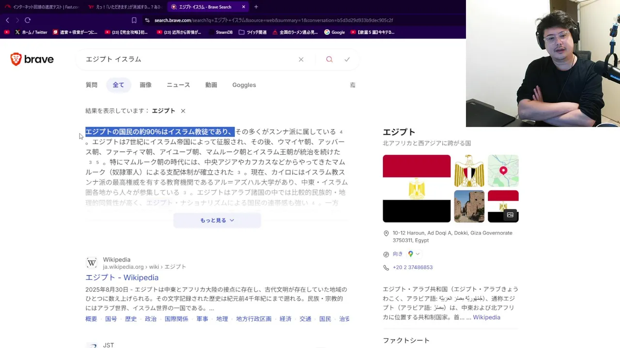Bookmark this page via the bookmark icon
Viewport: 620px width, 348px height.
click(x=134, y=20)
